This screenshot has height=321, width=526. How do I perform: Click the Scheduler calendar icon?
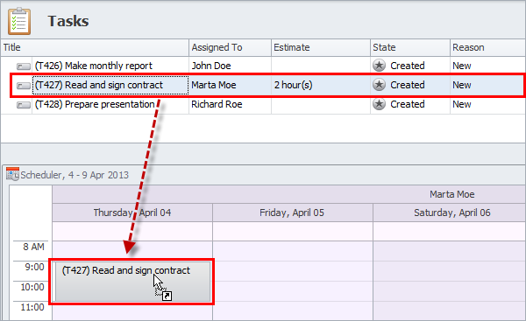13,174
